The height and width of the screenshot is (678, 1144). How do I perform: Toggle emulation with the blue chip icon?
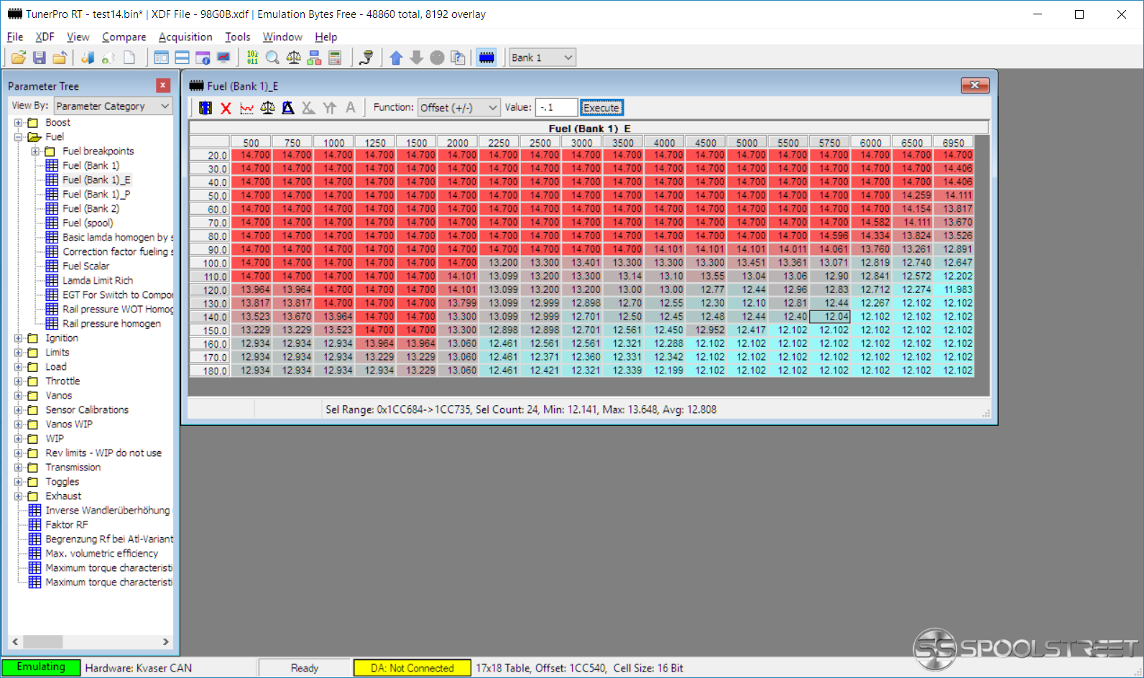coord(486,57)
